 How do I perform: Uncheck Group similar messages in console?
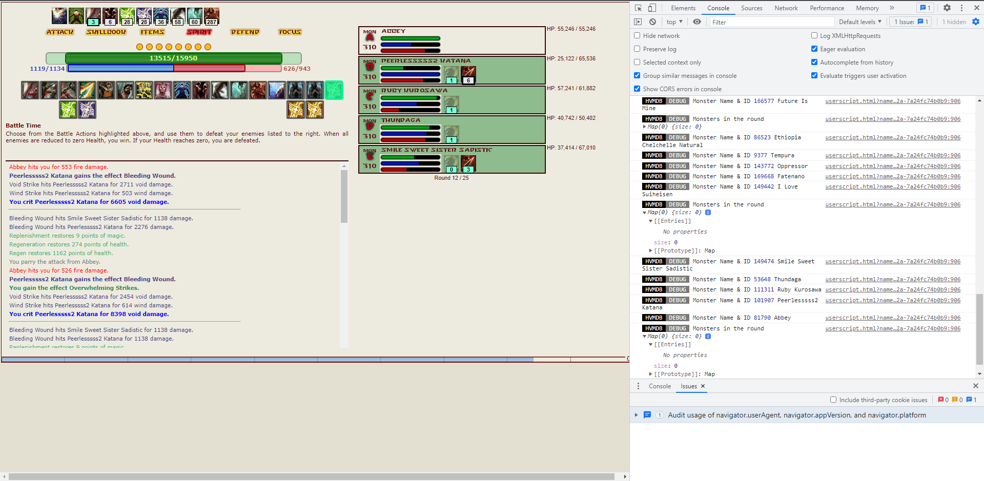(637, 75)
